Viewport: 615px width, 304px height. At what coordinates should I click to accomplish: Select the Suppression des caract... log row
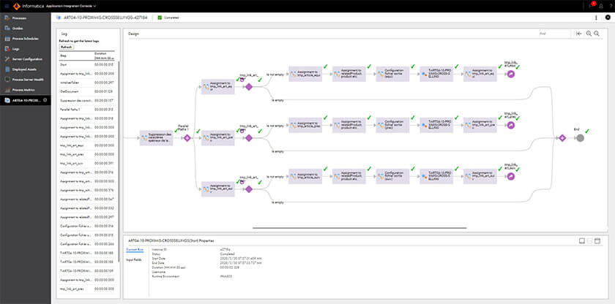pyautogui.click(x=87, y=101)
